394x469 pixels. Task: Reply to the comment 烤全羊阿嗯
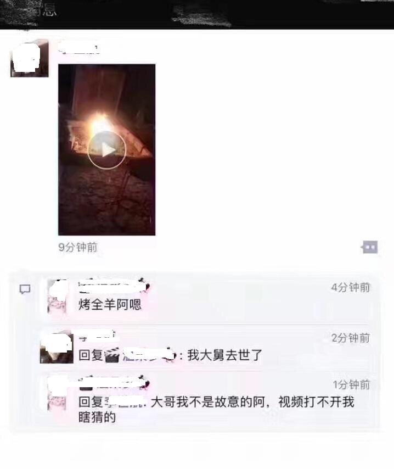point(110,304)
